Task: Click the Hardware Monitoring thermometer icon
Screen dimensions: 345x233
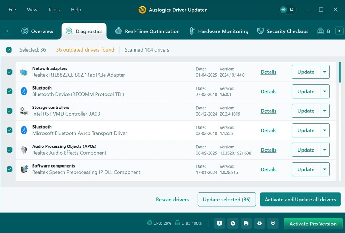Action: (x=192, y=31)
